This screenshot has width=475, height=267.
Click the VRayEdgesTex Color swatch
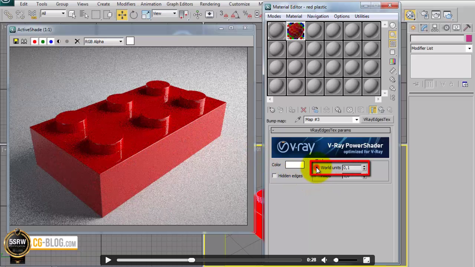coord(295,165)
